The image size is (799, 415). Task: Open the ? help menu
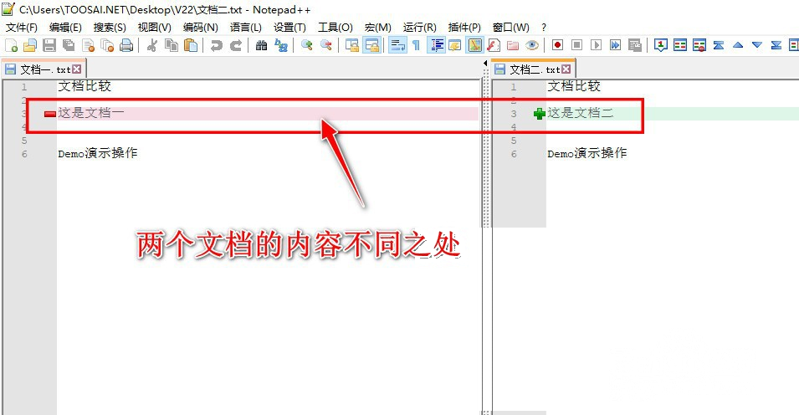tap(544, 28)
